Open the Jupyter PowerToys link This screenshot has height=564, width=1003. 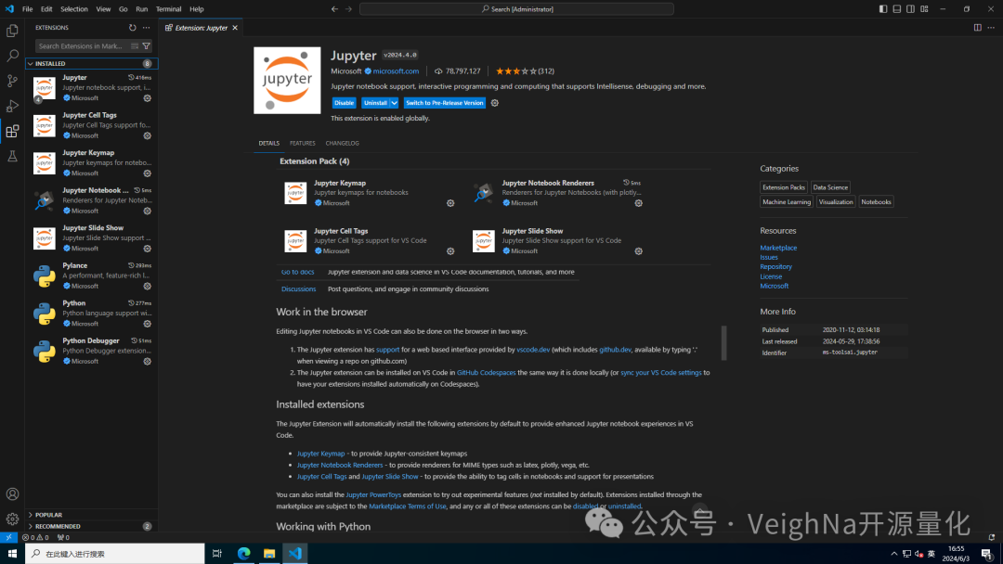[373, 494]
